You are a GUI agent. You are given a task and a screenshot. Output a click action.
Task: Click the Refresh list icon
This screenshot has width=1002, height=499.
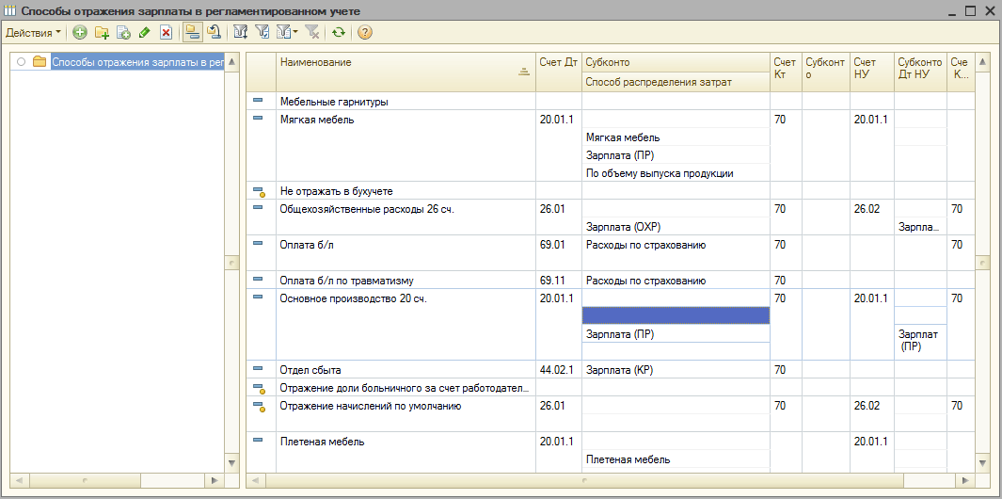click(339, 33)
